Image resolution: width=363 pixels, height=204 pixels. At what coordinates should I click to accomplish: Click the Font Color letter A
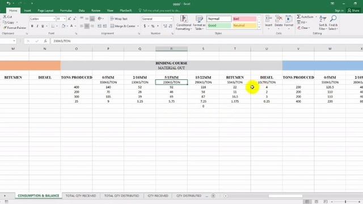(71, 26)
